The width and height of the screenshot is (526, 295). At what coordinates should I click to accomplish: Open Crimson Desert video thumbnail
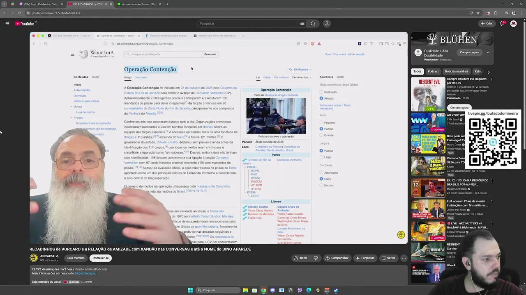pos(428,166)
